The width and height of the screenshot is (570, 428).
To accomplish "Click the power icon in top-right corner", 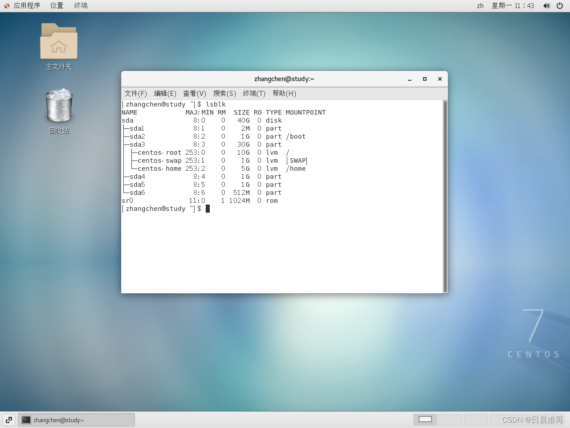I will pyautogui.click(x=560, y=6).
